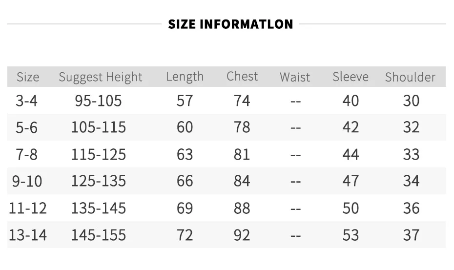The height and width of the screenshot is (270, 454).
Task: Select the 5-6 size row label
Action: coord(26,127)
